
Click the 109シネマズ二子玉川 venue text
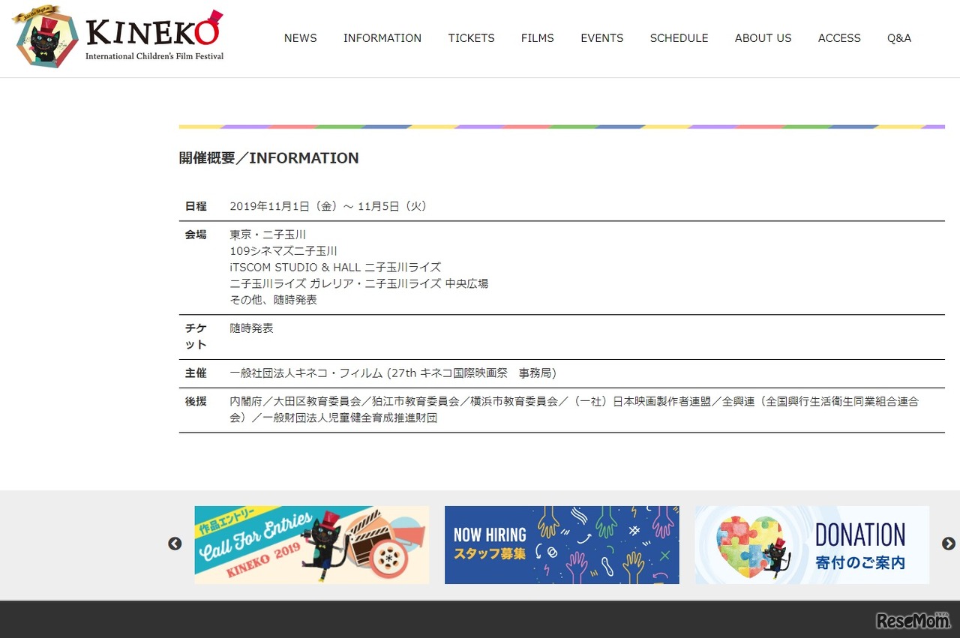pos(283,250)
